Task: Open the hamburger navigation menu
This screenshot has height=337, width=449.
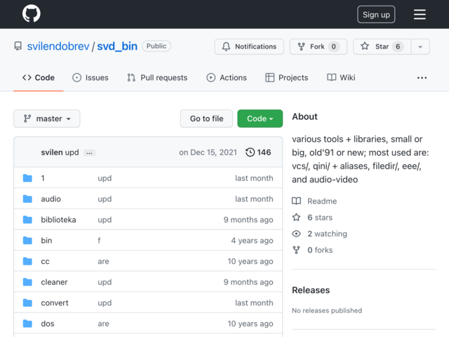Action: (x=420, y=14)
